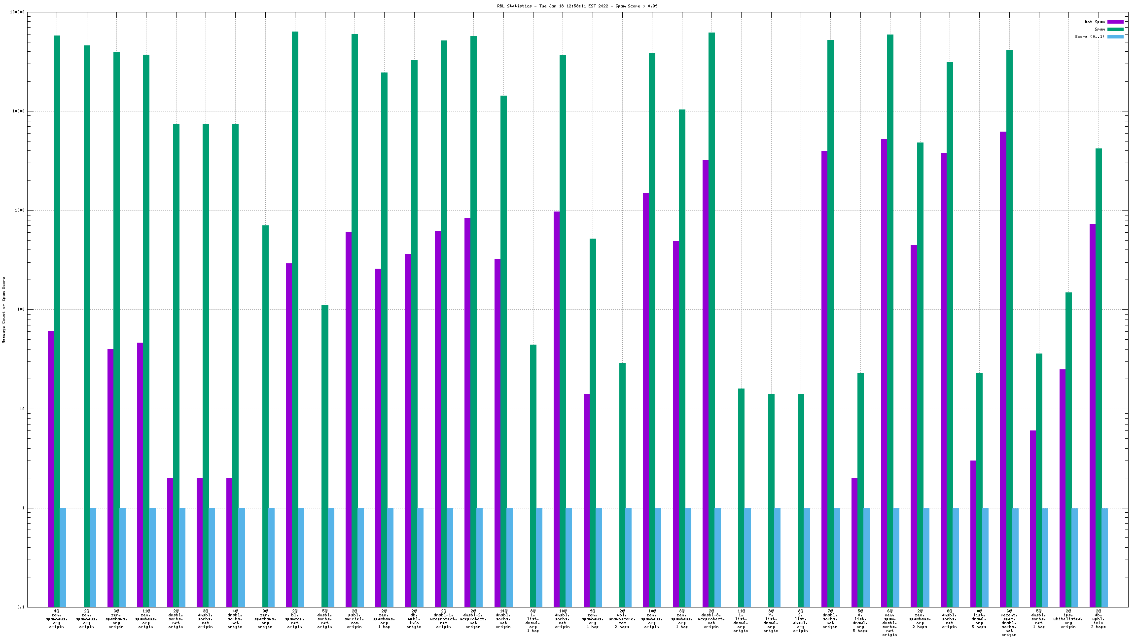
Task: Select the ips.whitelisted.org origin label
Action: point(1068,619)
